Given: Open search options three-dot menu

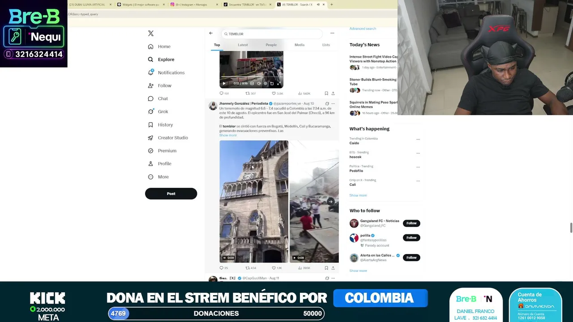Looking at the screenshot, I should pyautogui.click(x=332, y=33).
